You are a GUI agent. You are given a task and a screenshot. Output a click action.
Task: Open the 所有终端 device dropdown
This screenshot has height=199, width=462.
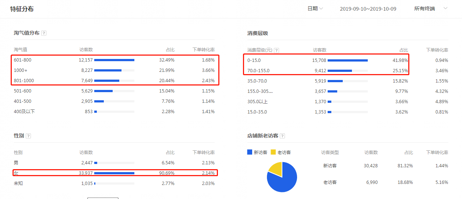(430, 8)
